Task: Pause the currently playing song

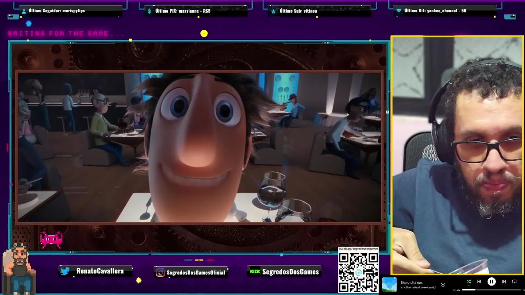Action: 491,281
